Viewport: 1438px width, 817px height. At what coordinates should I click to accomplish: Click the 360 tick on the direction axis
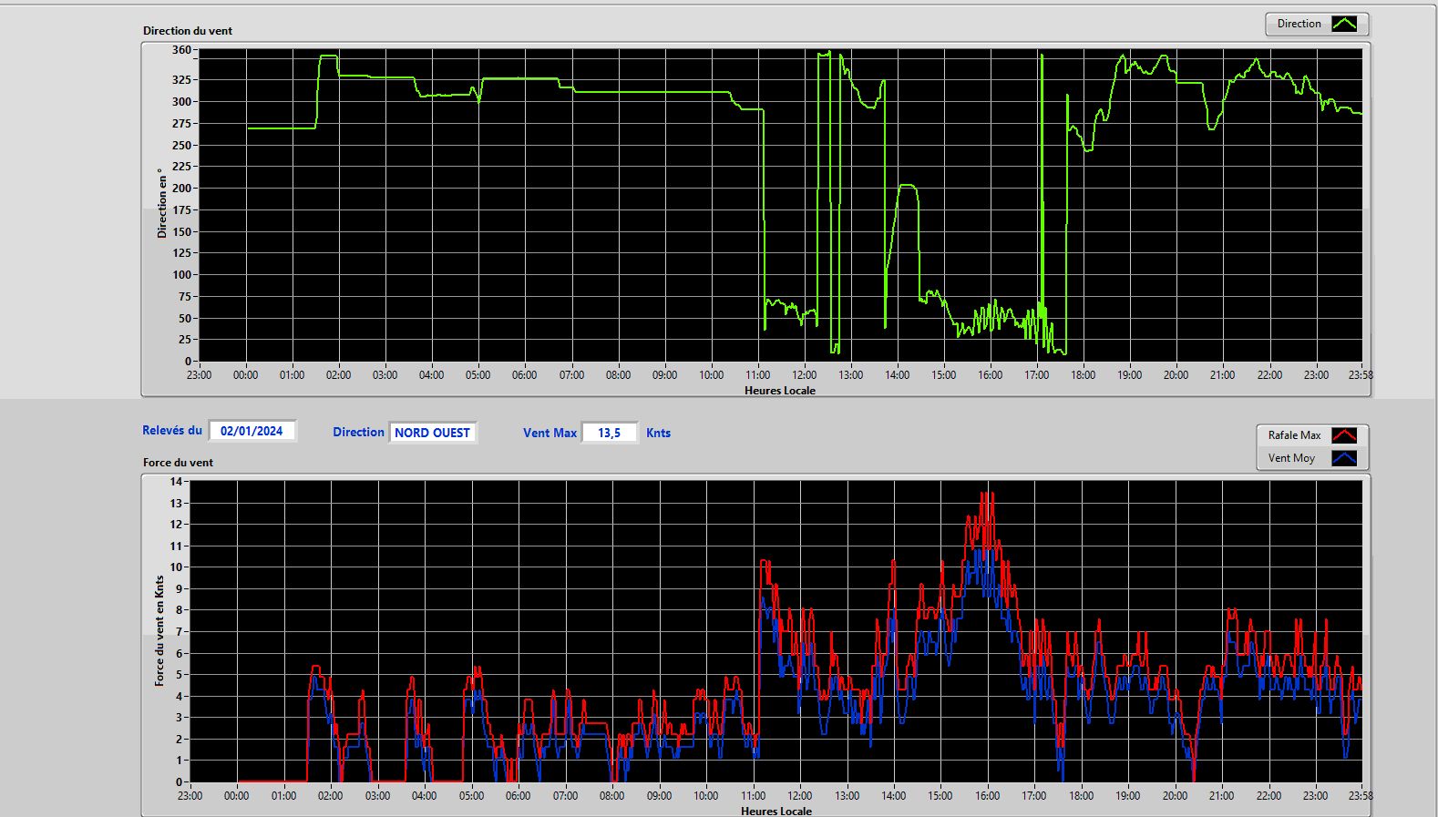pyautogui.click(x=181, y=51)
